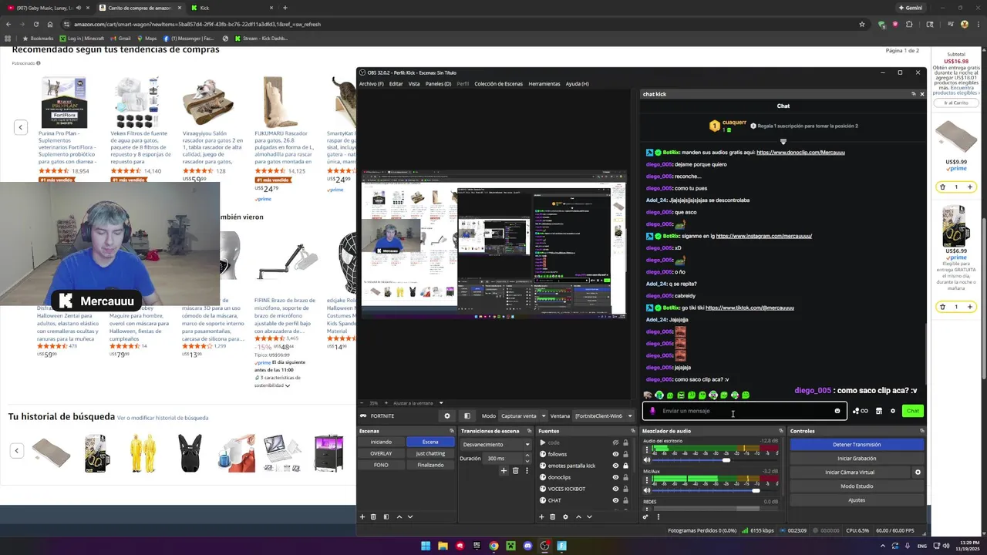Hide the CHAT source

pyautogui.click(x=615, y=500)
